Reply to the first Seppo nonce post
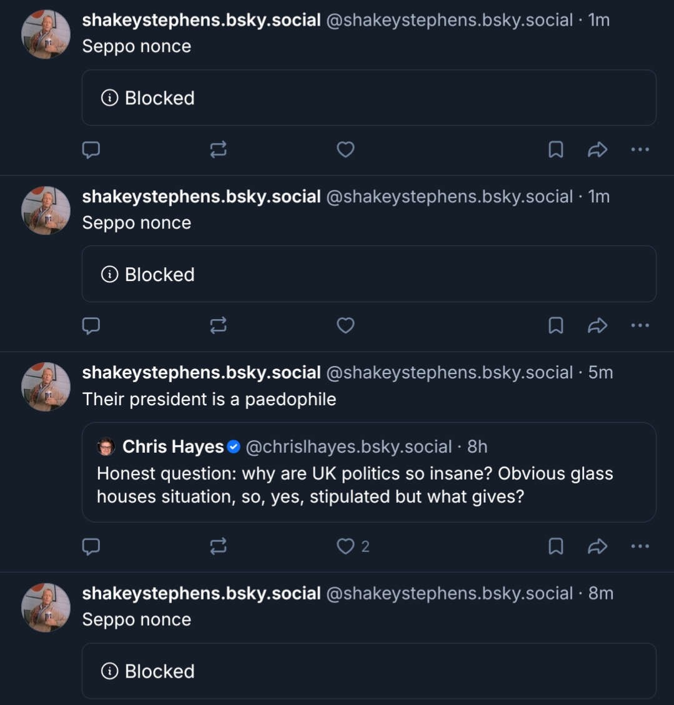Screen dimensions: 674x705 (x=91, y=150)
